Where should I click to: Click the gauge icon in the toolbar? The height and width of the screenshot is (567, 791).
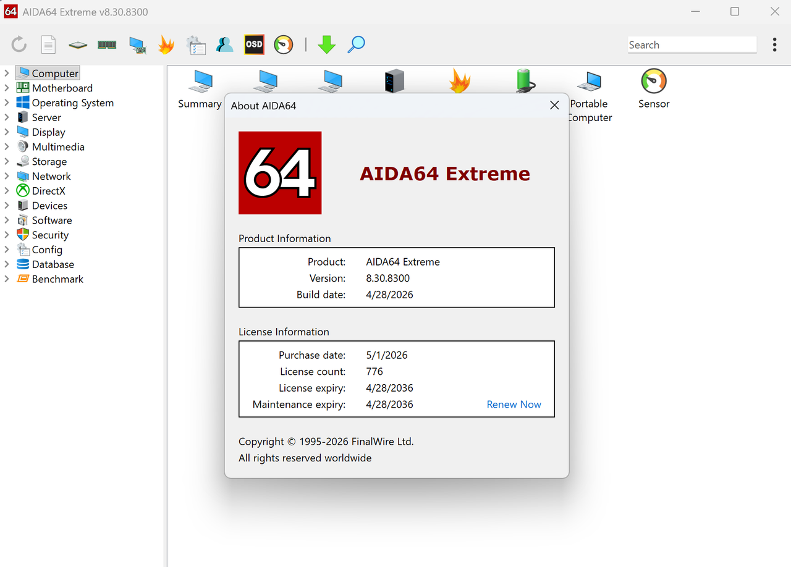pos(284,44)
